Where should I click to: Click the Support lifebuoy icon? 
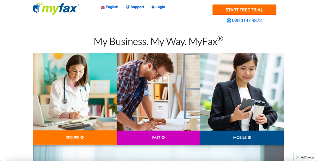coord(128,7)
